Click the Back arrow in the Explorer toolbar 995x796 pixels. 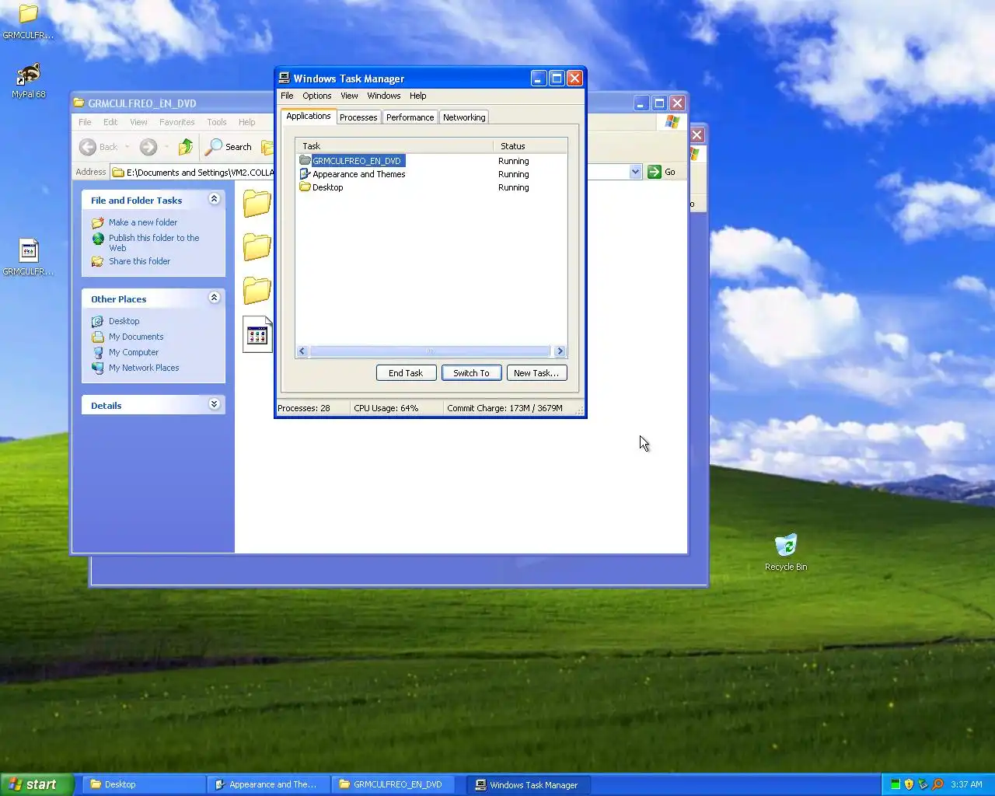pyautogui.click(x=88, y=147)
